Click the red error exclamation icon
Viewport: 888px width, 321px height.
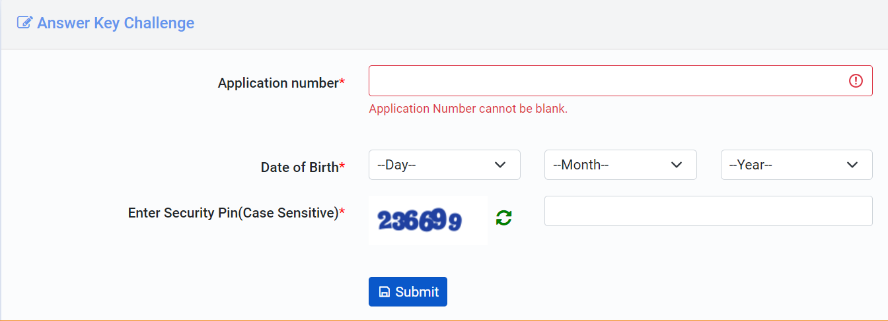[x=856, y=81]
